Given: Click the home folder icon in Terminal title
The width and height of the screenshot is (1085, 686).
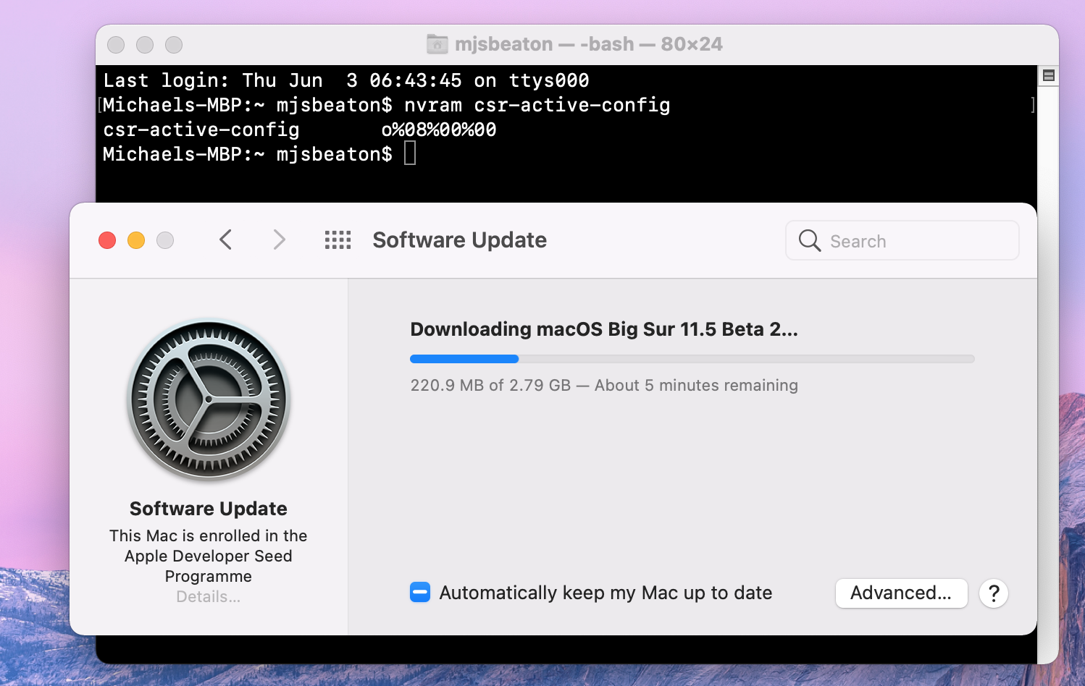Looking at the screenshot, I should 437,44.
